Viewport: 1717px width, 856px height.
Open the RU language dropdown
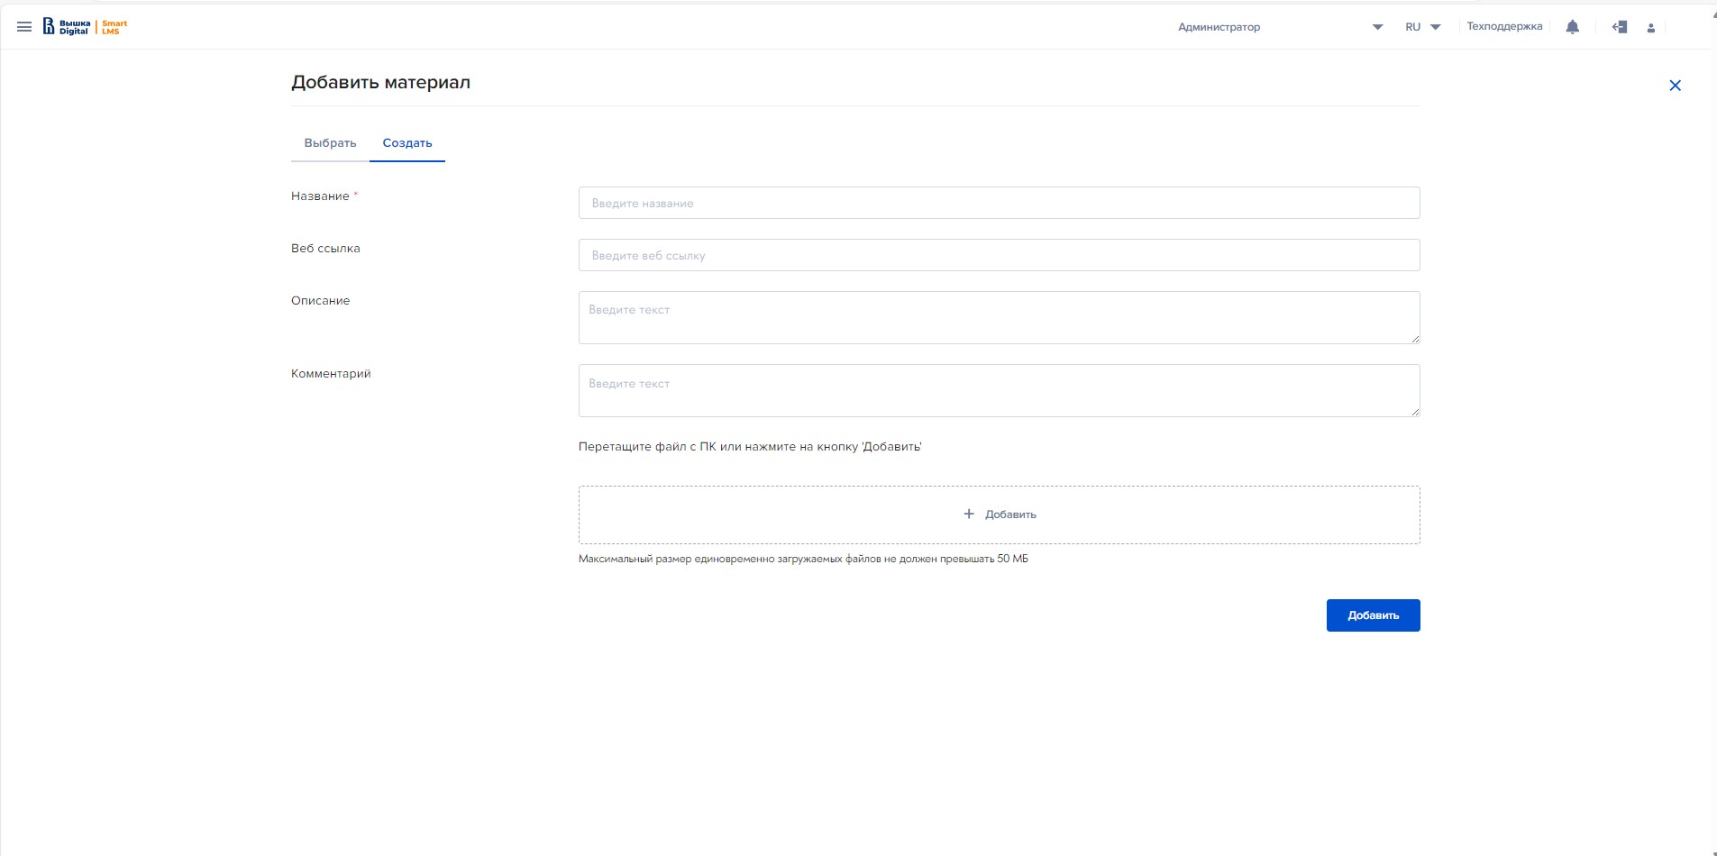pos(1422,27)
